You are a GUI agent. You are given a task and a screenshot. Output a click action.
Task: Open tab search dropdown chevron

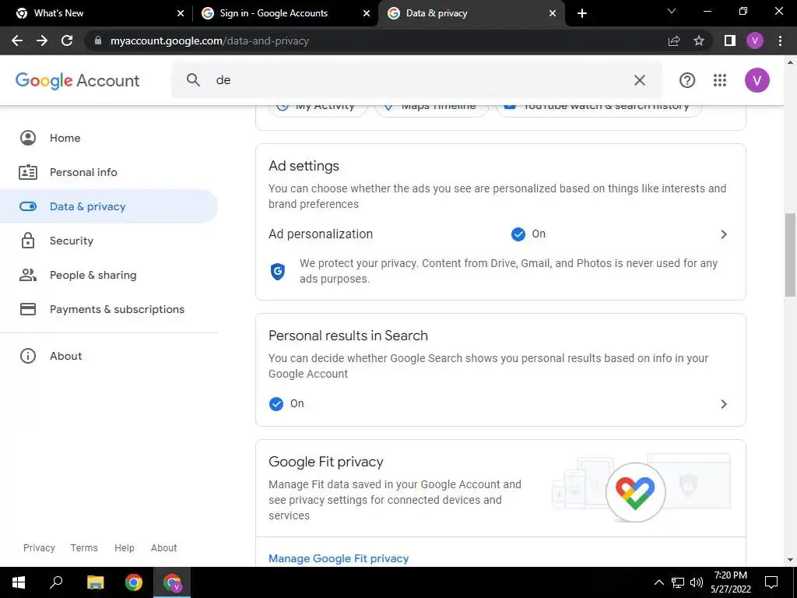672,11
